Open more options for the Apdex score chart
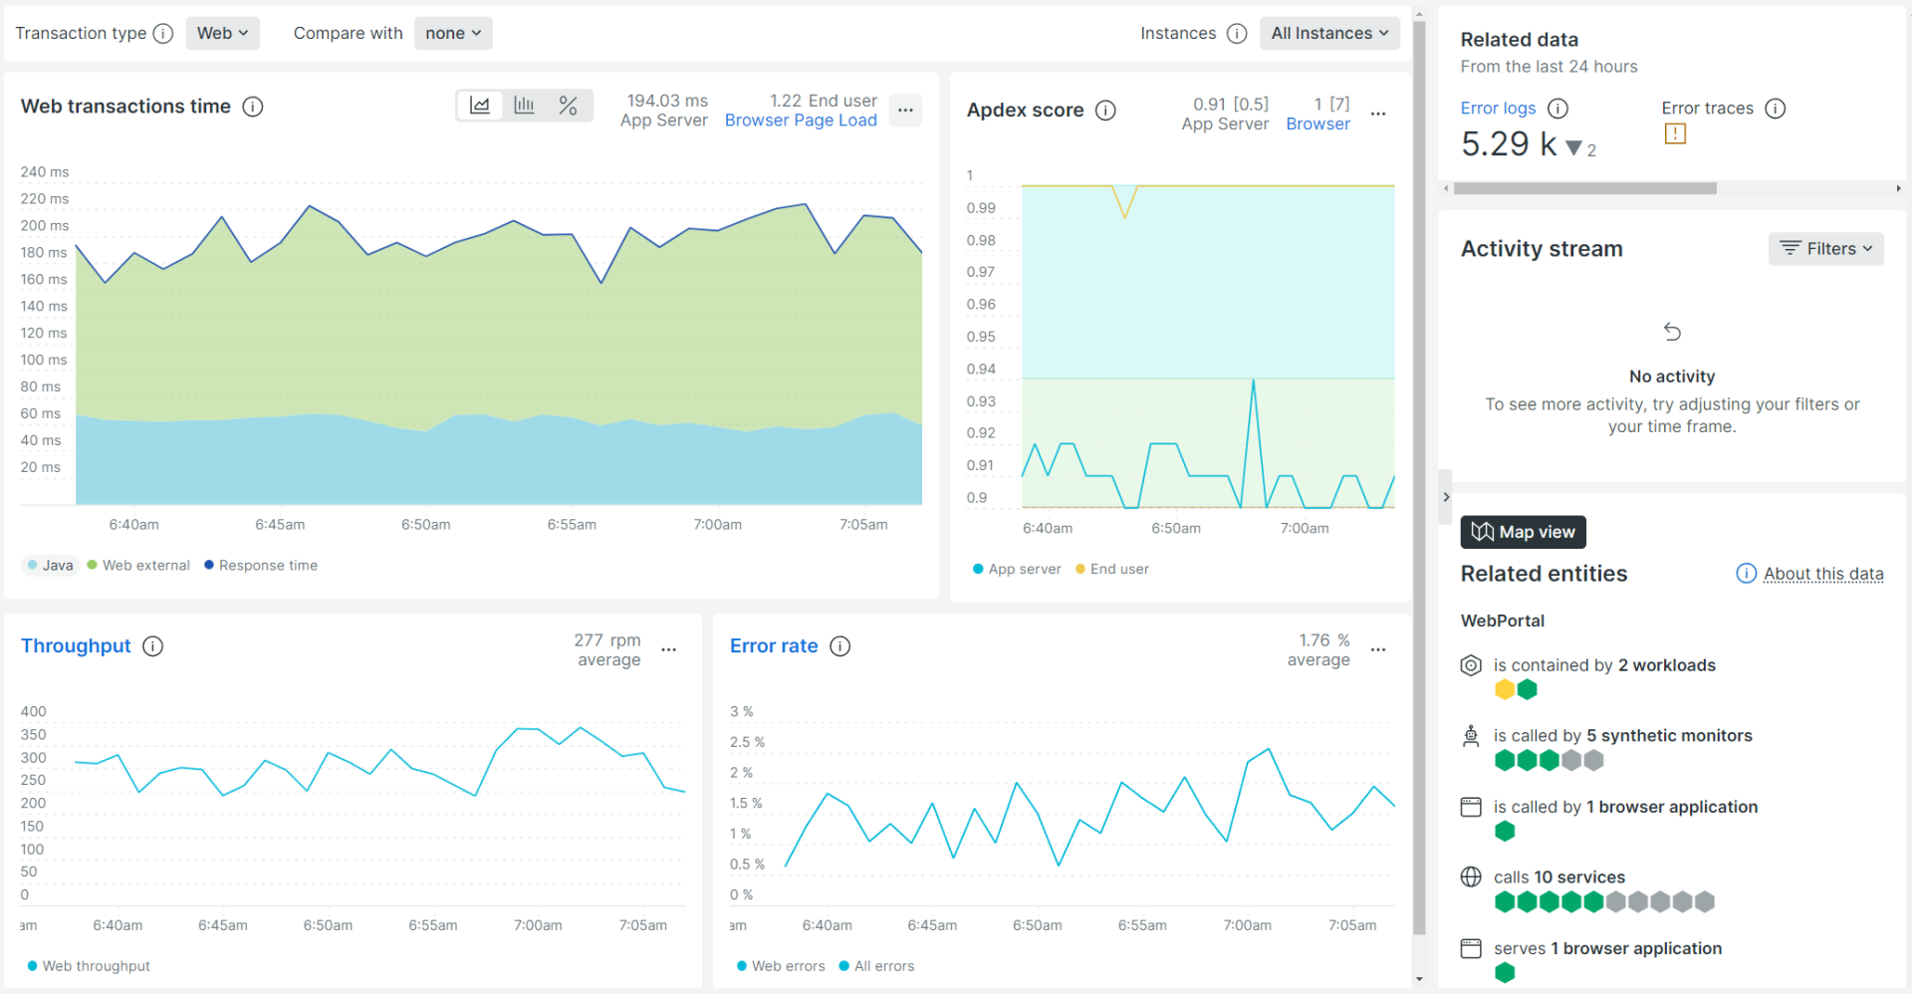This screenshot has width=1912, height=994. [1378, 114]
